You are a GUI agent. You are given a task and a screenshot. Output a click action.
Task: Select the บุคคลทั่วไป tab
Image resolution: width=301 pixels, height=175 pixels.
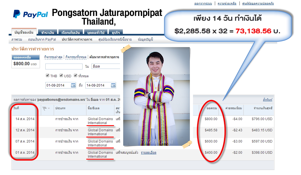(x=96, y=33)
